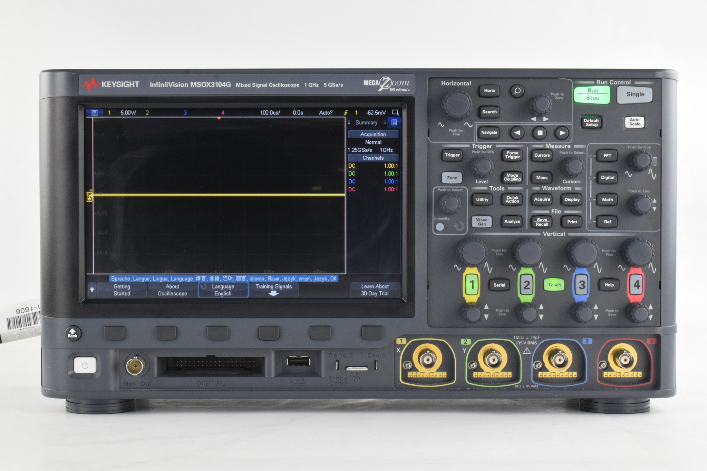Toggle channel 1 yellow button
The height and width of the screenshot is (471, 707).
pyautogui.click(x=472, y=285)
